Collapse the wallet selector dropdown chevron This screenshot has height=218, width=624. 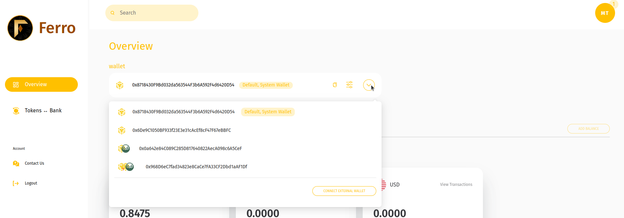coord(369,85)
